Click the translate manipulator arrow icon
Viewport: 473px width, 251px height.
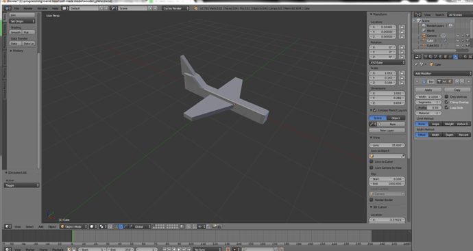pos(121,226)
